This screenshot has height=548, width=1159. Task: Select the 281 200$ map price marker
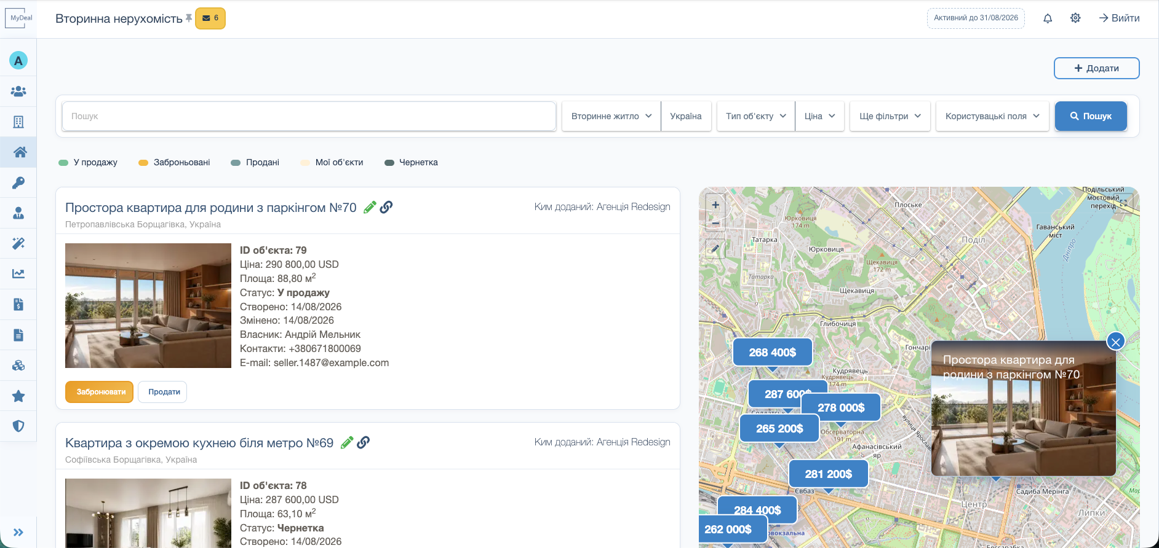point(829,474)
